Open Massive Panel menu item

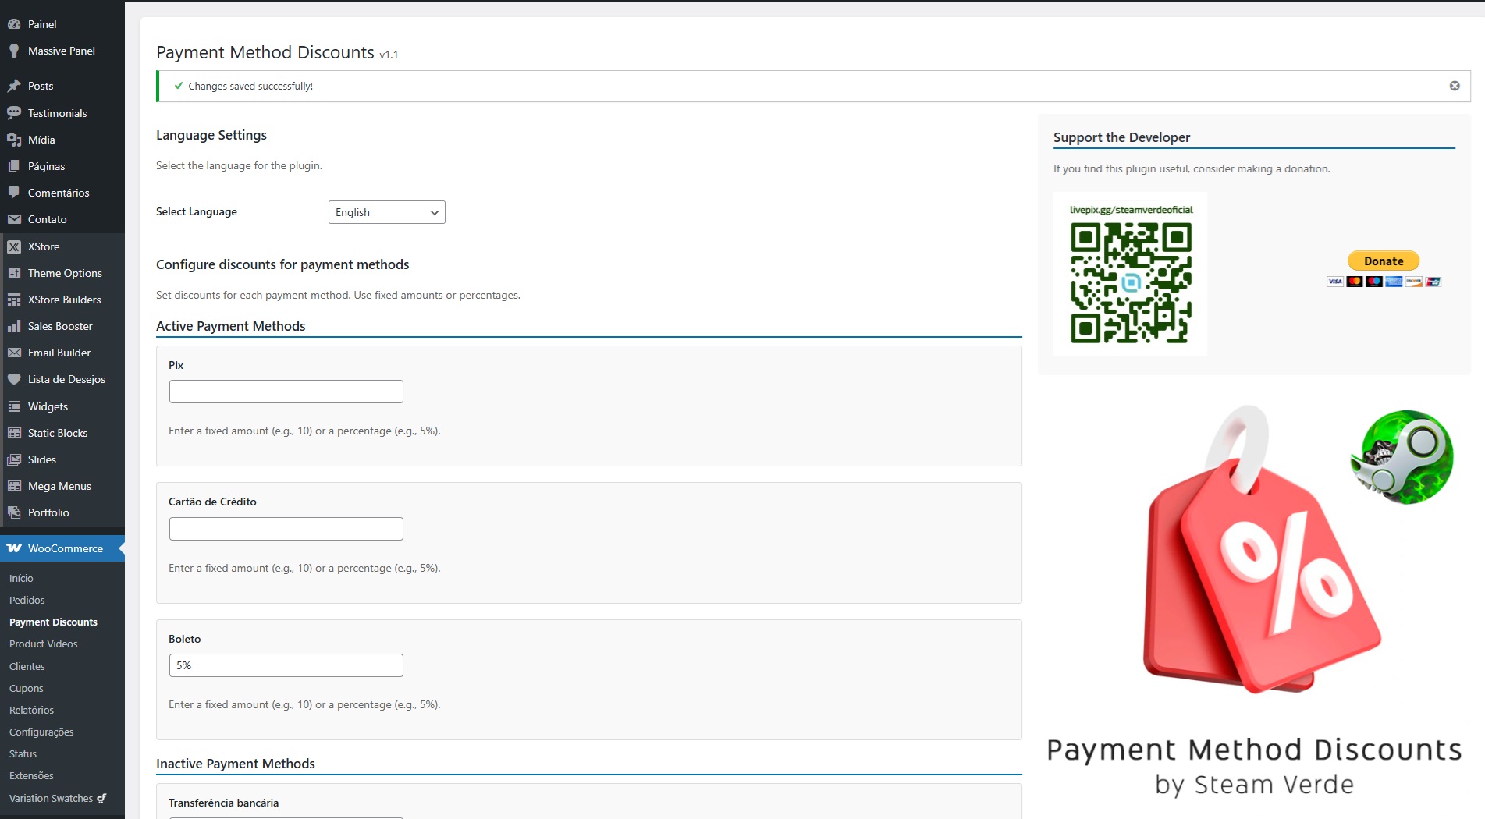[x=62, y=51]
